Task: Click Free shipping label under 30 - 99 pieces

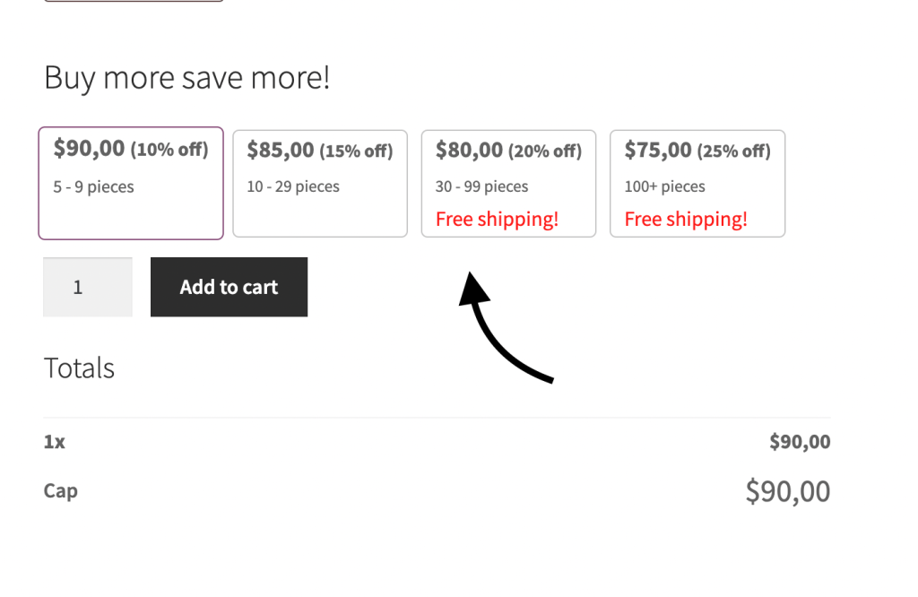Action: [497, 220]
